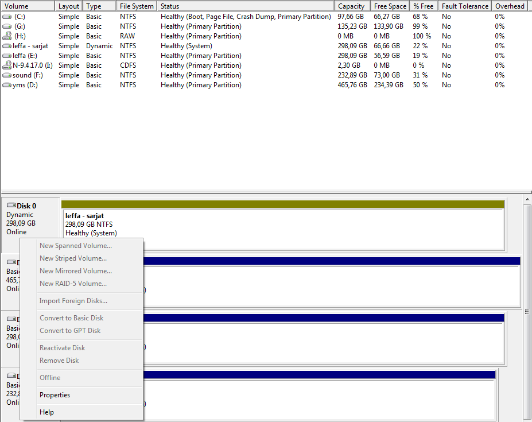Image resolution: width=532 pixels, height=422 pixels.
Task: Sort by the % Free column header
Action: click(x=424, y=6)
